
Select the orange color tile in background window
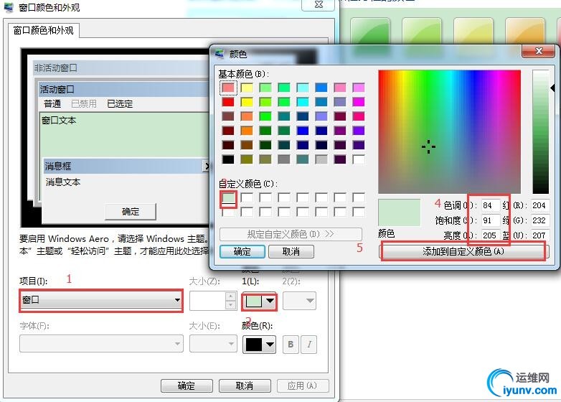click(525, 30)
